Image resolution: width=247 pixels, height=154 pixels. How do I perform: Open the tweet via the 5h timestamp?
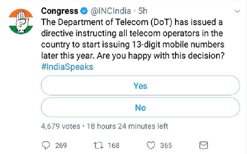143,11
